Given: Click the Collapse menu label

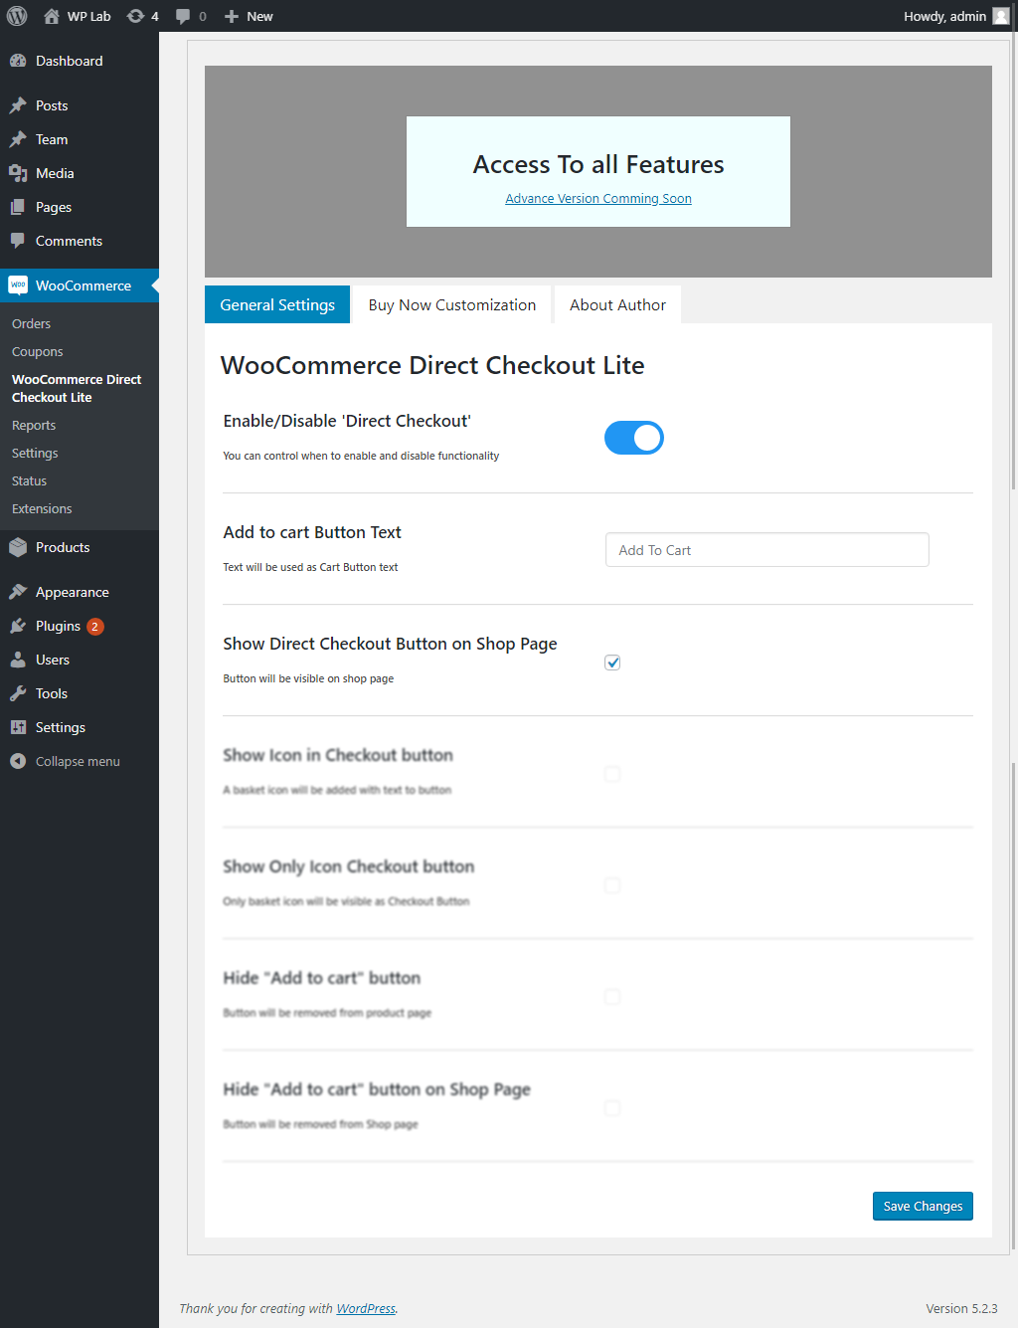Looking at the screenshot, I should pos(78,761).
